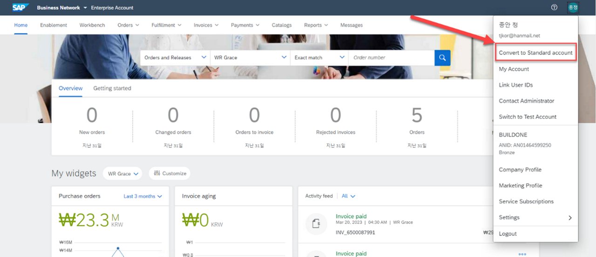Viewport: 596px width, 257px height.
Task: Open the Fulfillment menu dropdown
Action: (x=166, y=25)
